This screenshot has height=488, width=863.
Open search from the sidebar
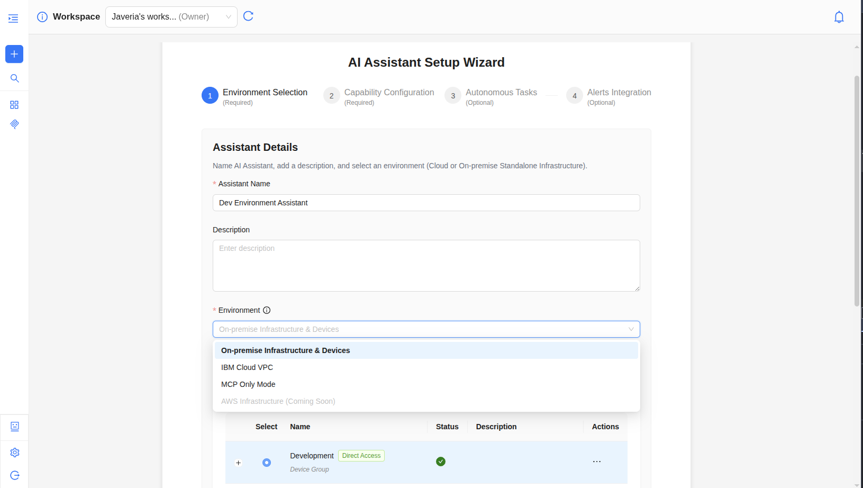pyautogui.click(x=14, y=78)
